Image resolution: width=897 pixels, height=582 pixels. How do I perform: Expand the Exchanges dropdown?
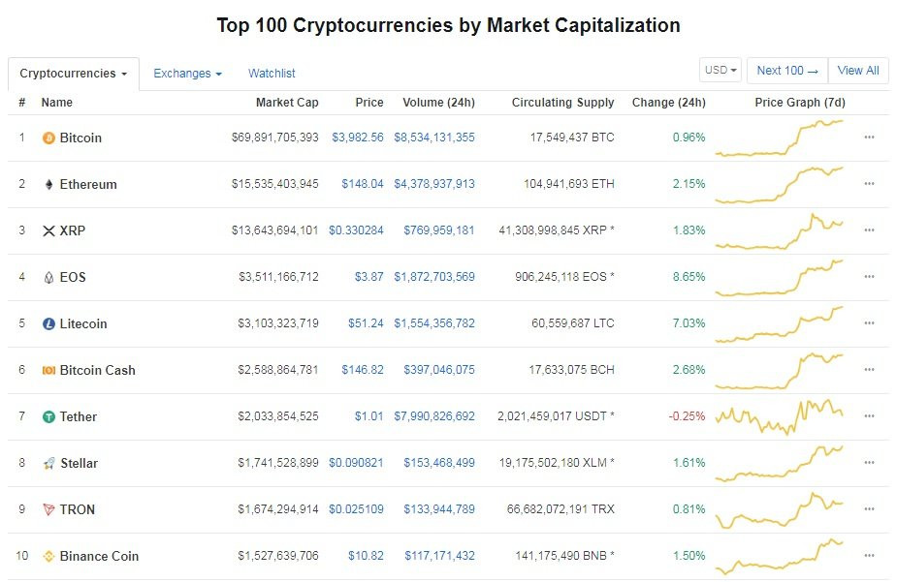187,74
